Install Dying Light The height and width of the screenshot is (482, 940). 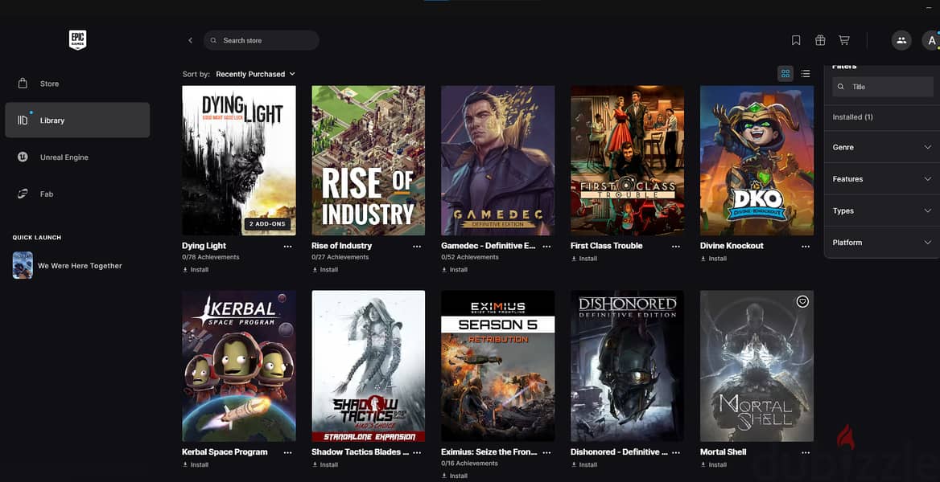point(196,269)
